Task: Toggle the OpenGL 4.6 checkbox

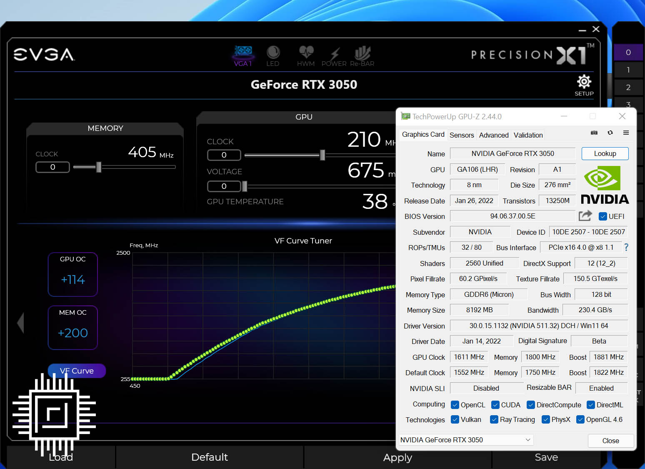Action: tap(580, 419)
